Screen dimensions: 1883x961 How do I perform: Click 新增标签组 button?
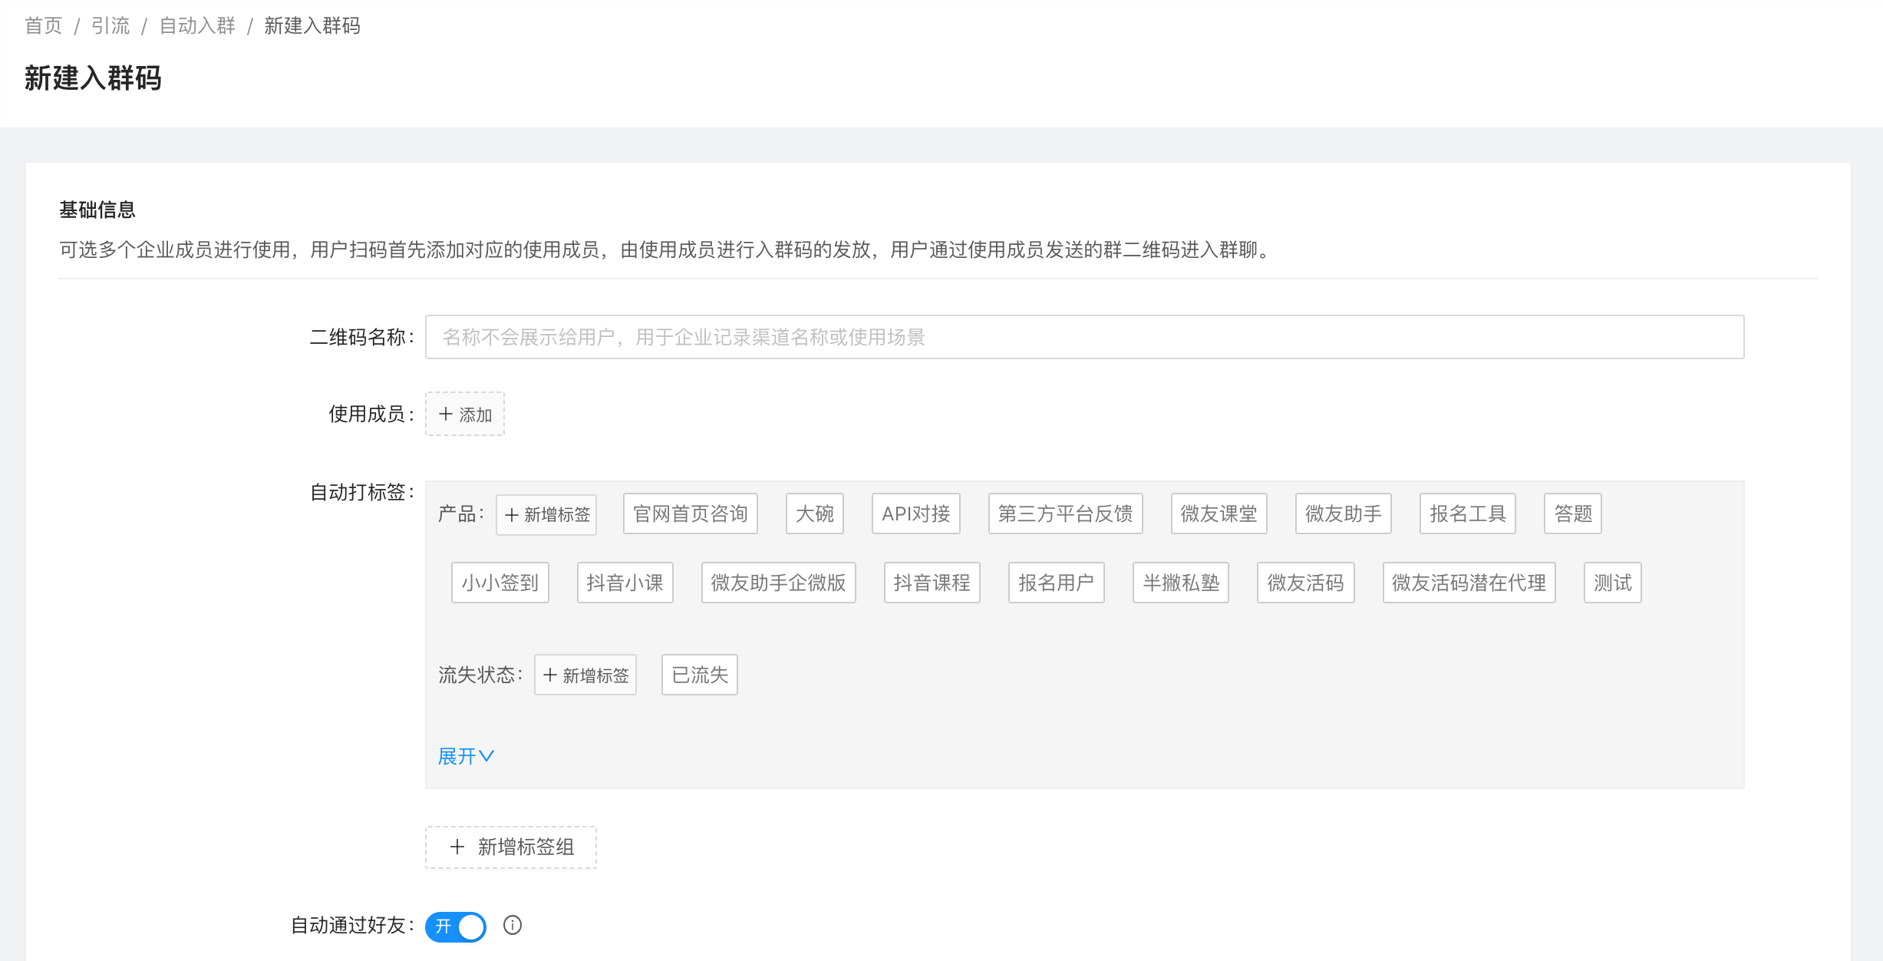tap(511, 847)
